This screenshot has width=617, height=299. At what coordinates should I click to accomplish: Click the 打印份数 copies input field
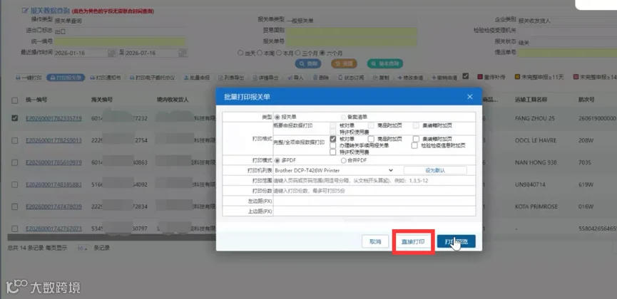click(374, 191)
